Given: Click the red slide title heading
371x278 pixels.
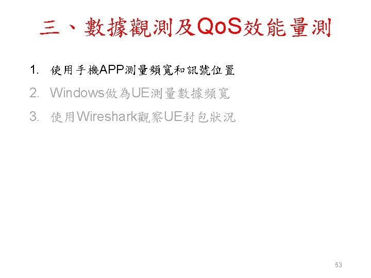Looking at the screenshot, I should (x=185, y=27).
